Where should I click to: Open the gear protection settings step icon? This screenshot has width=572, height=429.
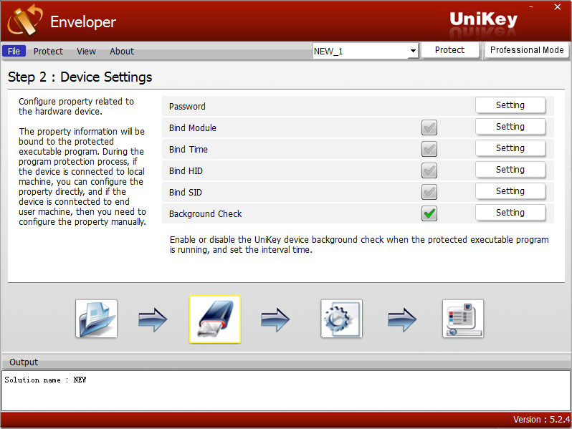click(341, 319)
